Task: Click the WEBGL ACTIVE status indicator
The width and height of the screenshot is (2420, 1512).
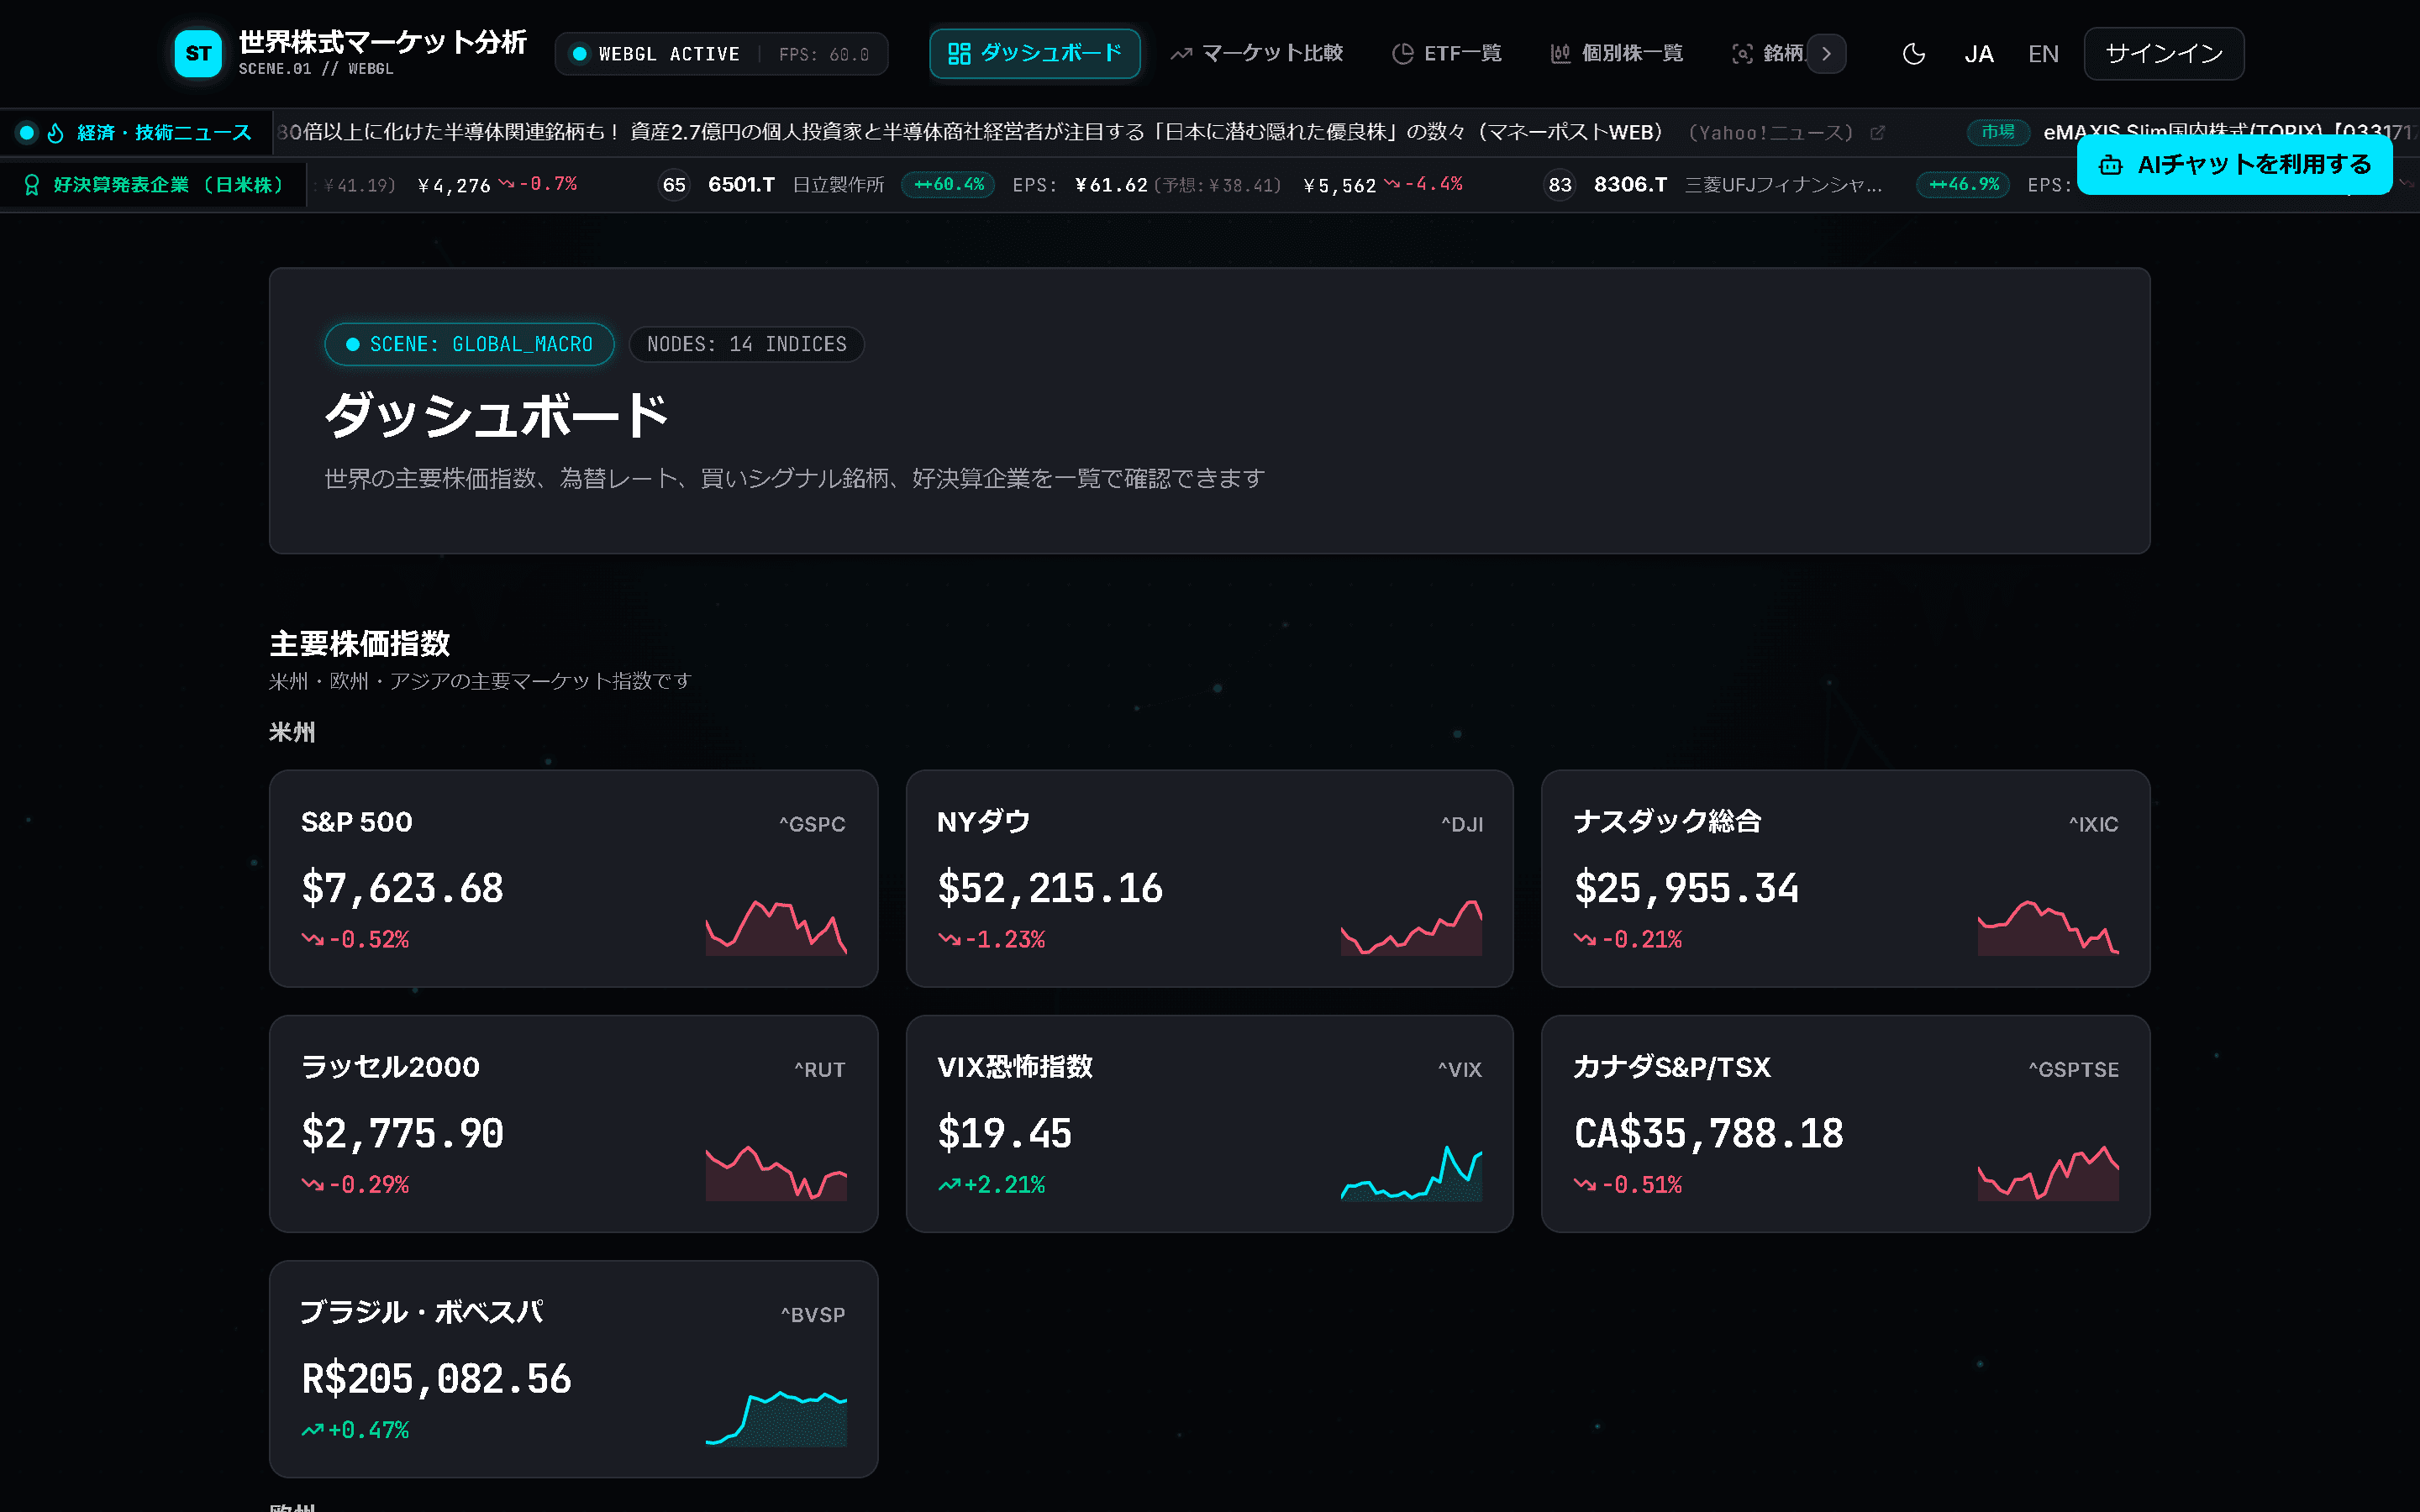Action: [655, 54]
